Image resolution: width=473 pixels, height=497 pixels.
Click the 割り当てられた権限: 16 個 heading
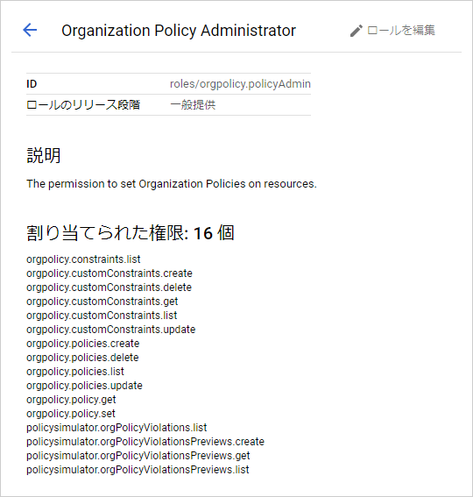coord(131,233)
